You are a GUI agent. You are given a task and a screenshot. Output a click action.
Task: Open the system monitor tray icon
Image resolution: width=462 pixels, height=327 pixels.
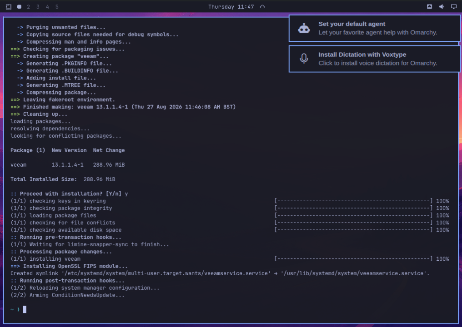point(429,7)
